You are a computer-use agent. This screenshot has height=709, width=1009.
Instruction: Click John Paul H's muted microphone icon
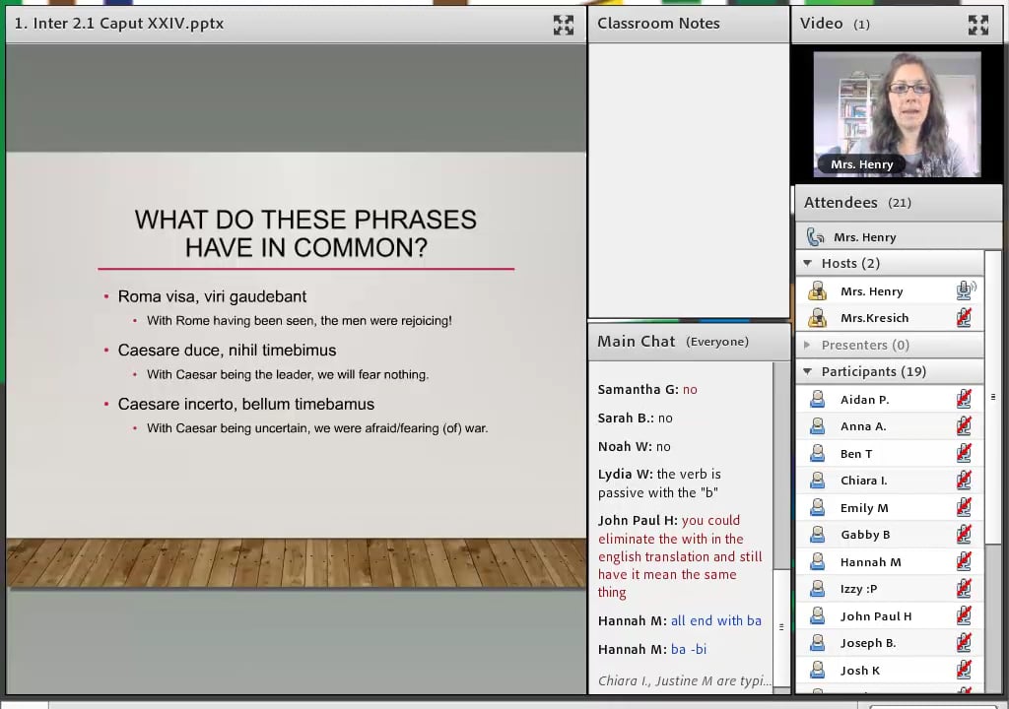[964, 615]
